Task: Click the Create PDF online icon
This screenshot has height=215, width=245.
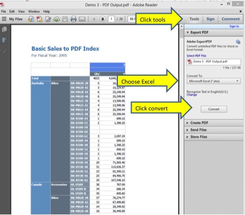Action: pyautogui.click(x=39, y=19)
